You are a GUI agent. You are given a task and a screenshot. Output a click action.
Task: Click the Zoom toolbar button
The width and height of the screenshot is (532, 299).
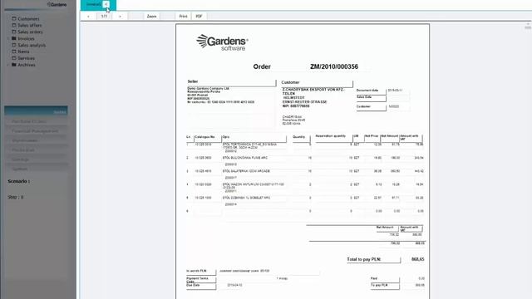pyautogui.click(x=151, y=17)
